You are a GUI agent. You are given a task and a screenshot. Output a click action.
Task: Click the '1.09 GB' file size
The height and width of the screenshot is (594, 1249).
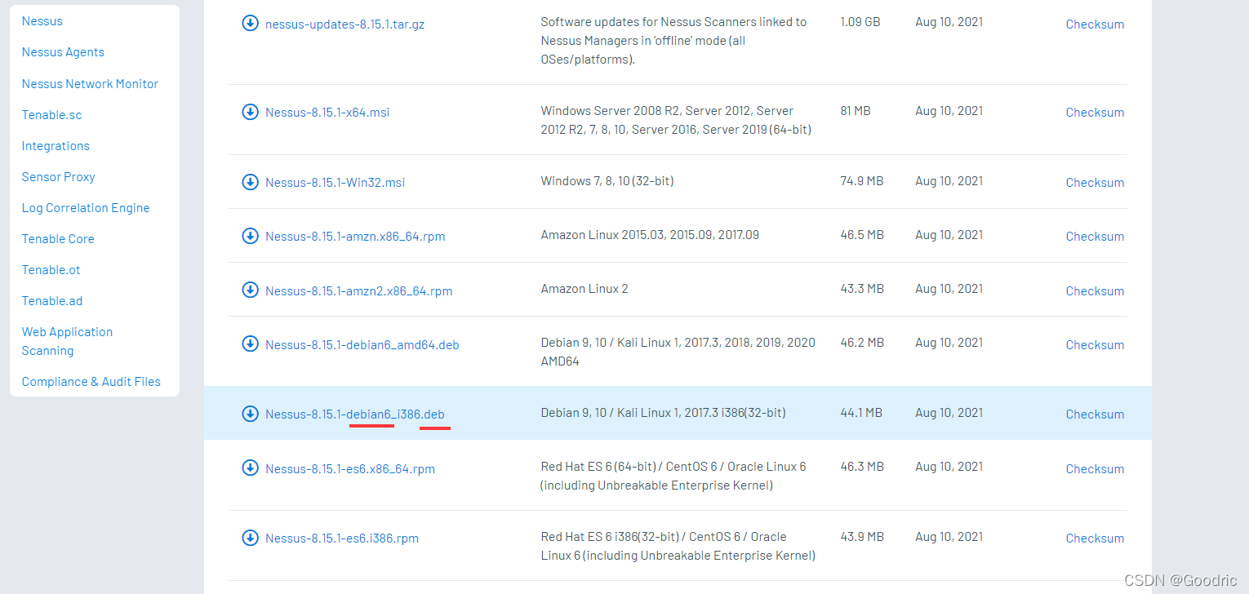(x=860, y=23)
